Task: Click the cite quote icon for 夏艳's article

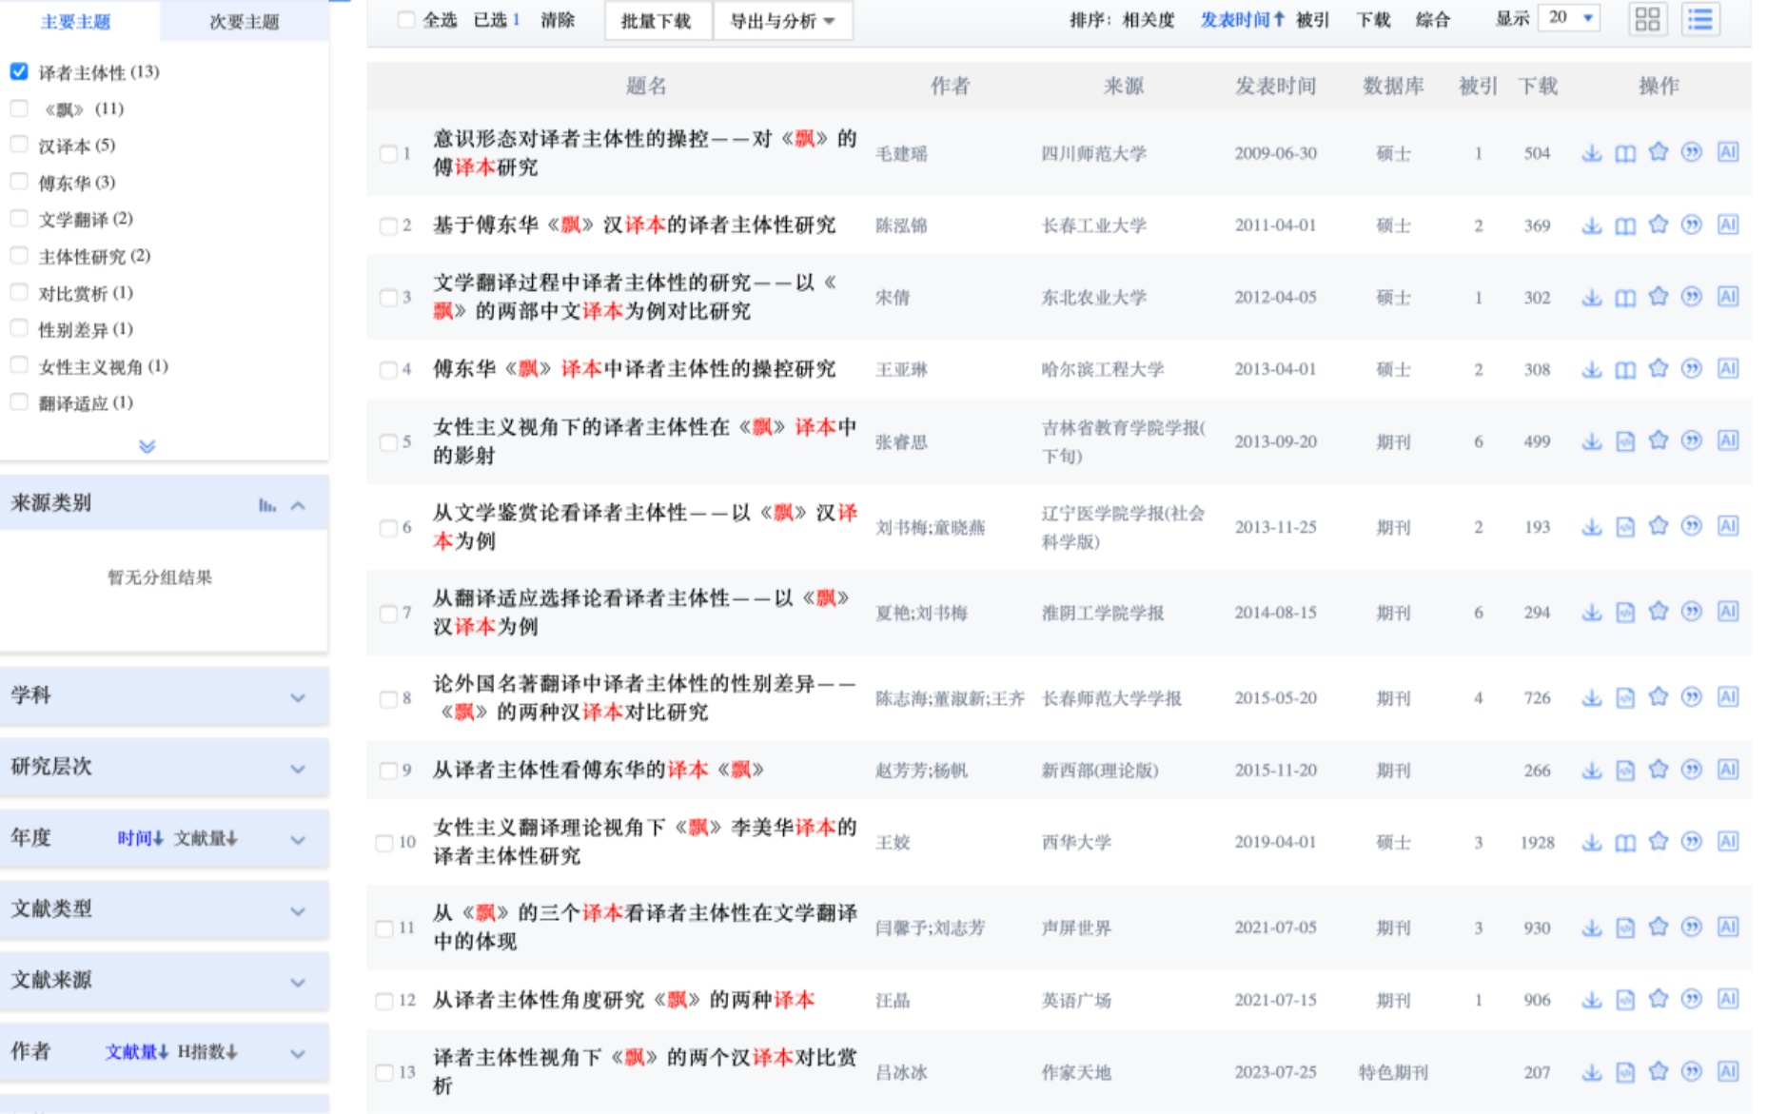Action: pos(1691,613)
